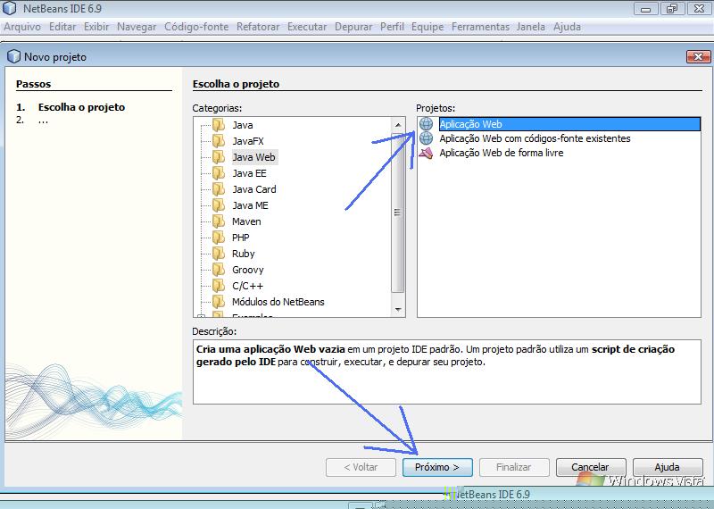Open the Perfil menu
This screenshot has width=714, height=509.
coord(392,27)
